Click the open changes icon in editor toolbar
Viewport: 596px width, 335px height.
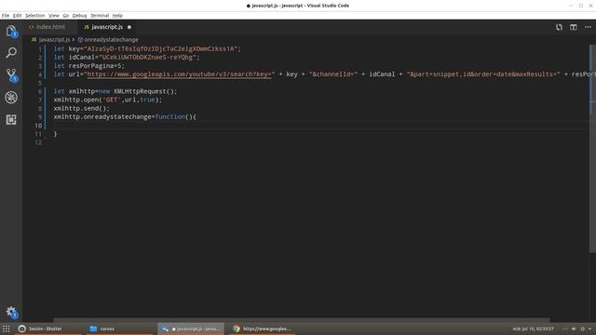click(x=559, y=27)
